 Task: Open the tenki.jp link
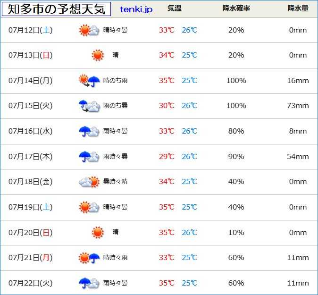(136, 9)
